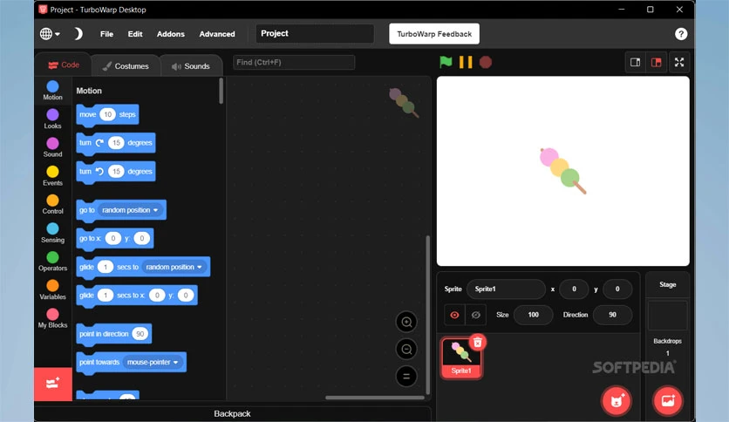
Task: Switch to small stage layout
Action: pos(635,62)
